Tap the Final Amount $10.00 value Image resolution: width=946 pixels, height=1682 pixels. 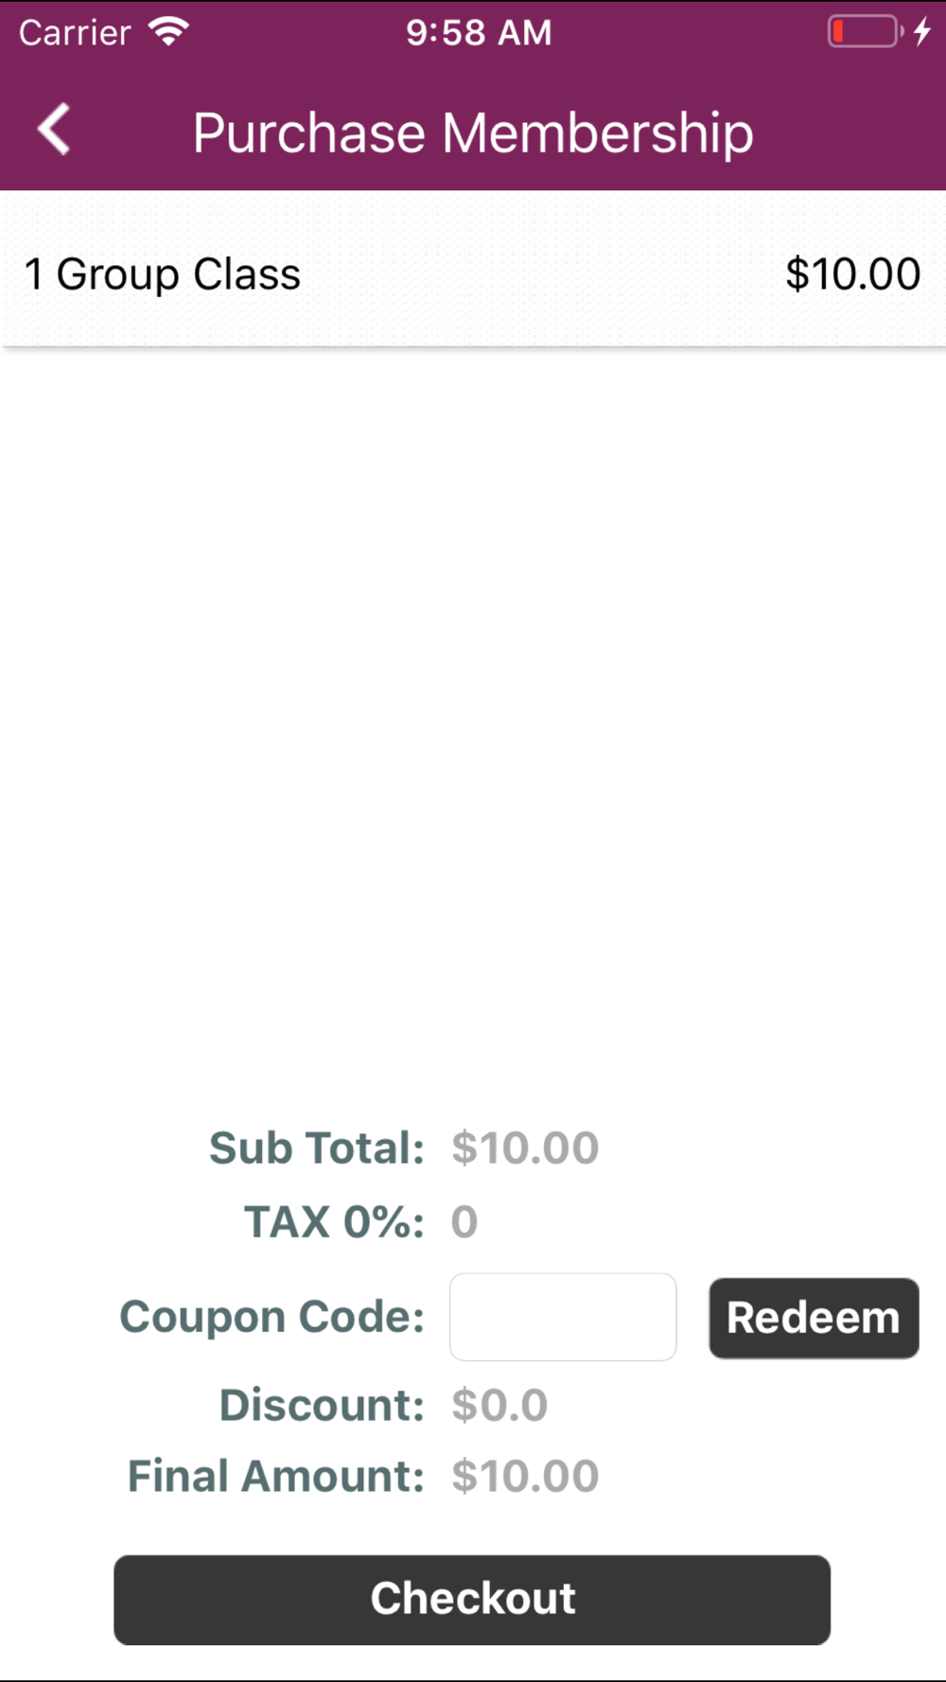(525, 1476)
